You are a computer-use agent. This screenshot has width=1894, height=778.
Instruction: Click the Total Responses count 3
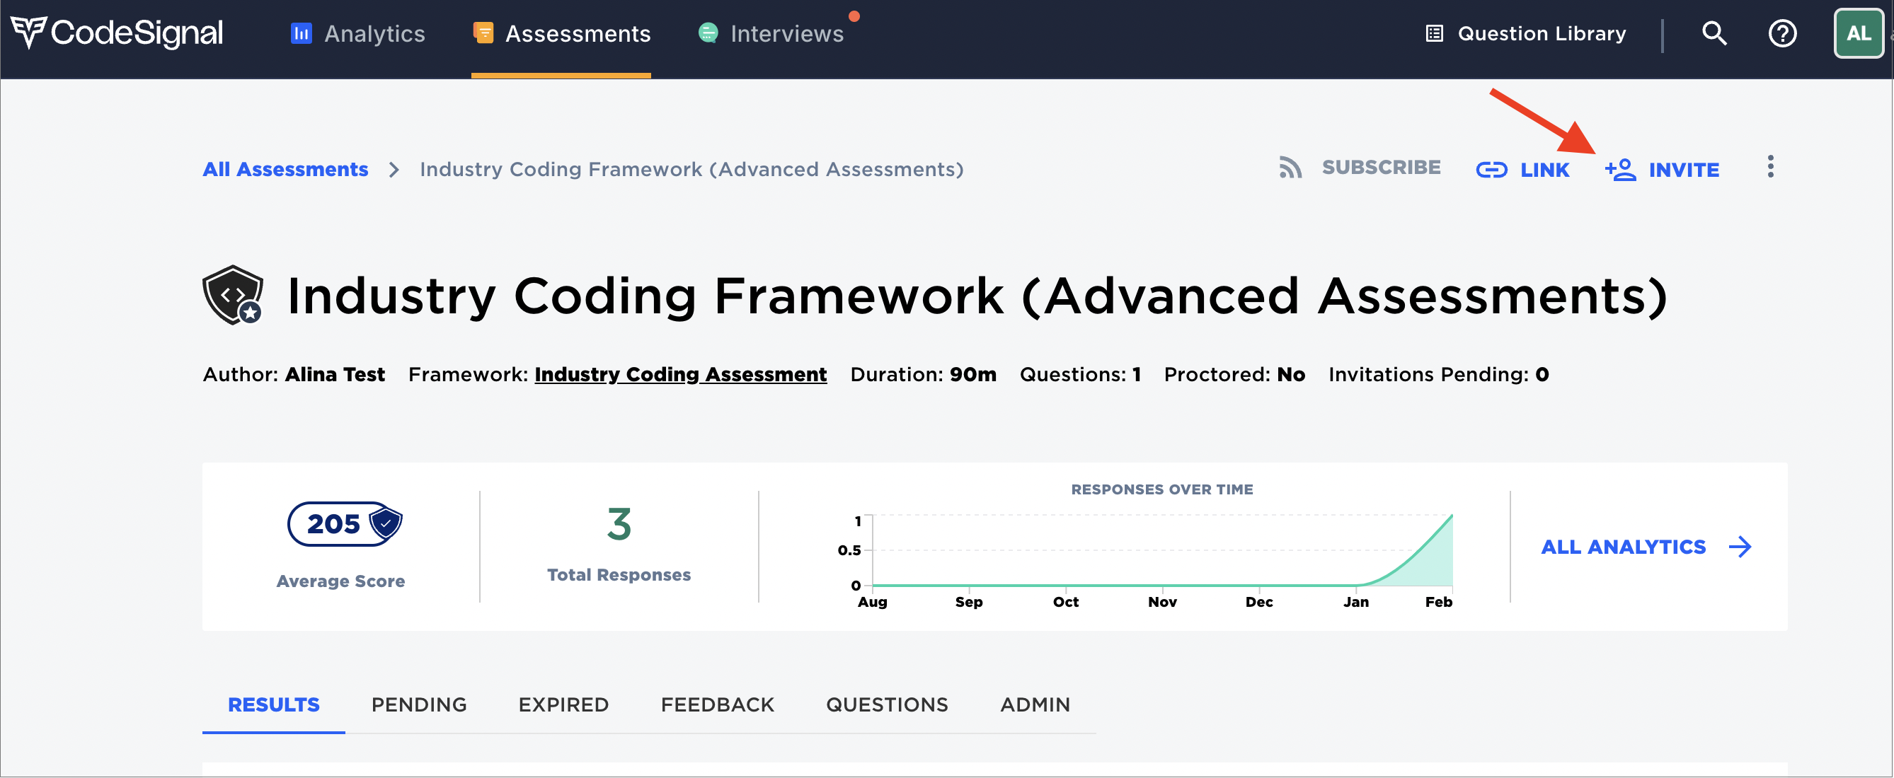(619, 525)
